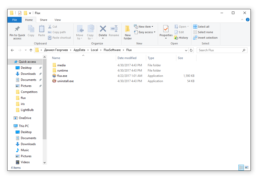Open Properties from the ribbon
Screen dimensions: 258x179
166,32
